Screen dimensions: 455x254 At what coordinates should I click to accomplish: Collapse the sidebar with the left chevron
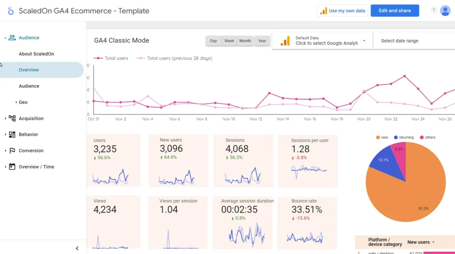(77, 248)
